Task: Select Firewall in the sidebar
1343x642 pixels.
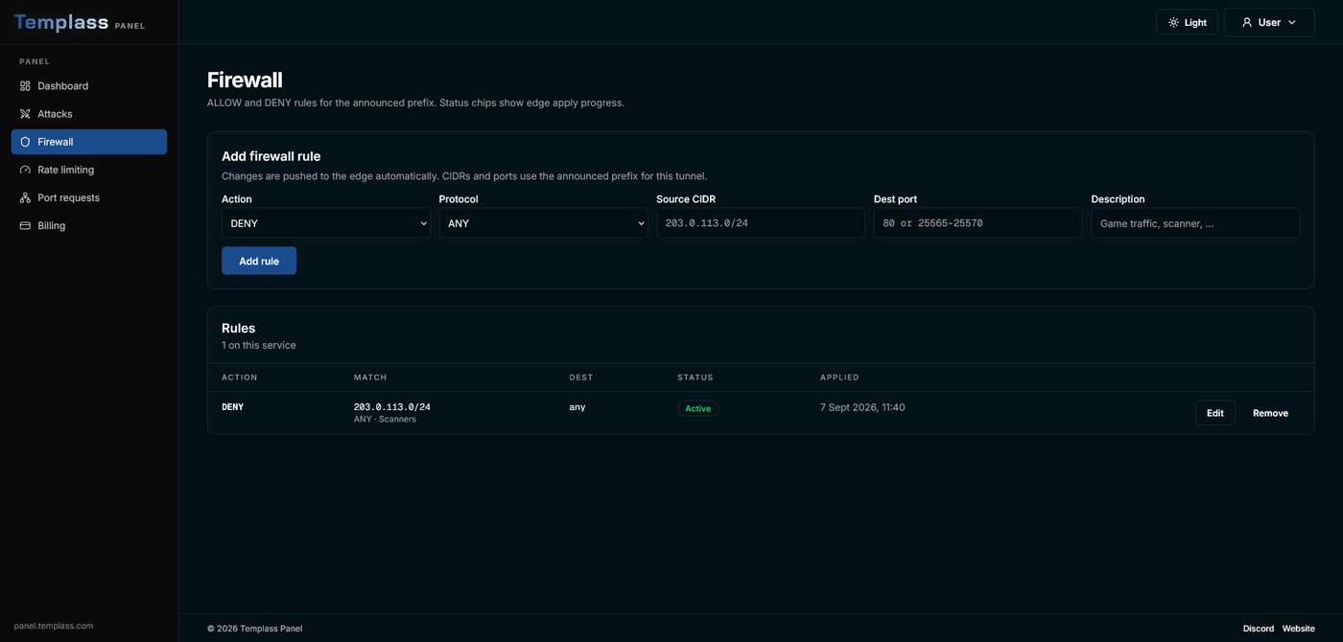Action: (x=89, y=142)
